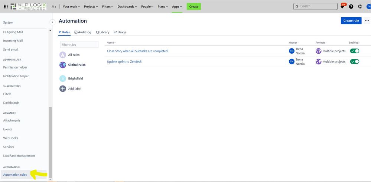Sort rules by Name column
Screen dimensions: 371x182
pos(111,43)
